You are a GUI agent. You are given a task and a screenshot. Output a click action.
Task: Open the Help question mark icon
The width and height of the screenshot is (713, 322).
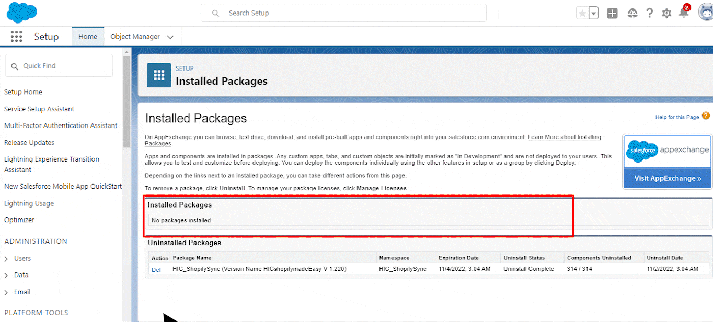coord(649,14)
